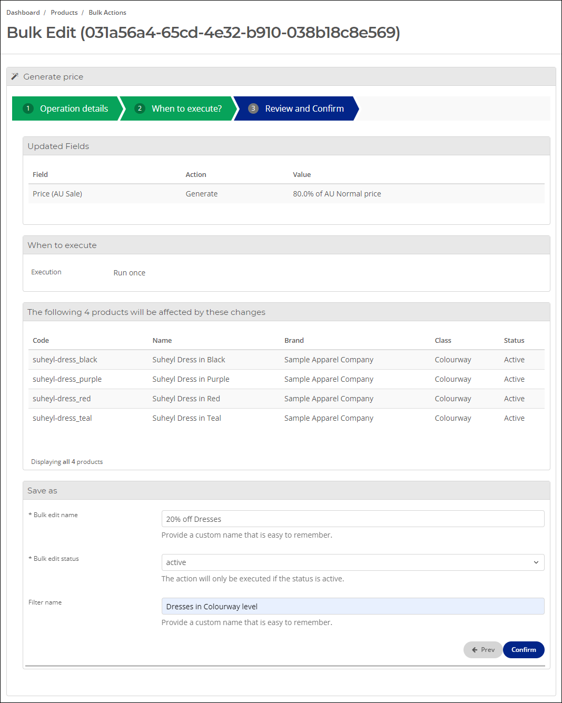Go back with the Prev button
This screenshot has height=703, width=562.
click(x=483, y=650)
